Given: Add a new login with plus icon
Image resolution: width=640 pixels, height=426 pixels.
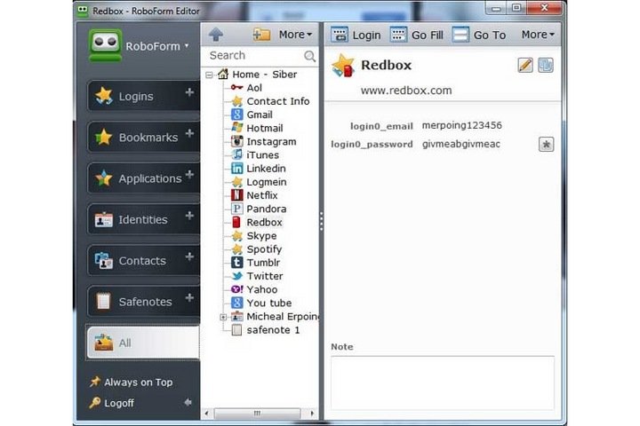Looking at the screenshot, I should pyautogui.click(x=189, y=92).
